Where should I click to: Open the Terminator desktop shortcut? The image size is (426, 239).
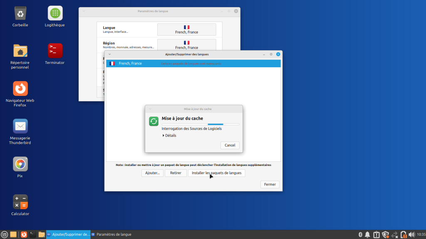[55, 51]
